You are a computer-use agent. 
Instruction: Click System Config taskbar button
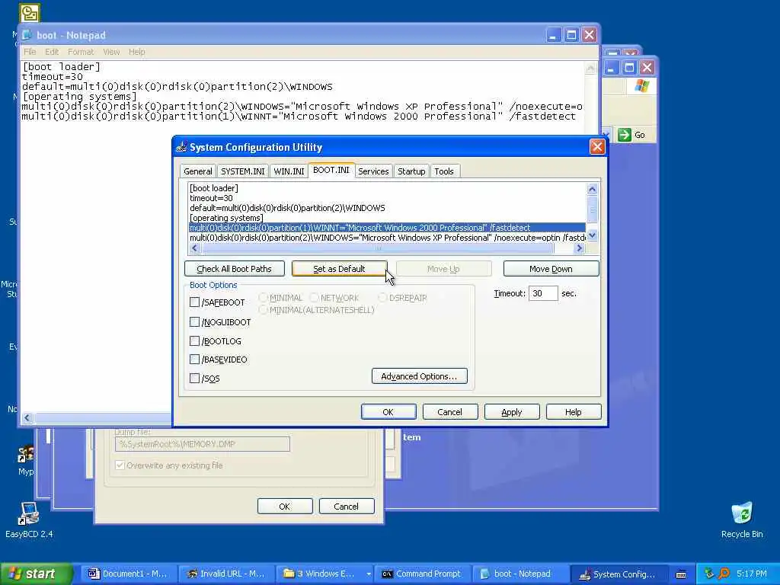[617, 574]
